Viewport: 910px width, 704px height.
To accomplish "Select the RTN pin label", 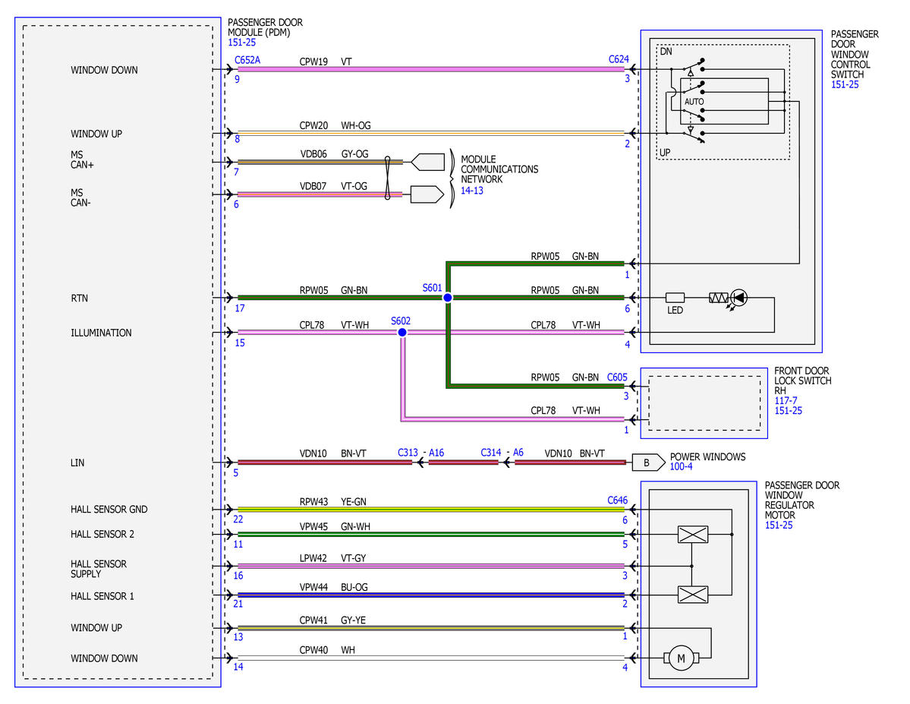I will pos(80,298).
